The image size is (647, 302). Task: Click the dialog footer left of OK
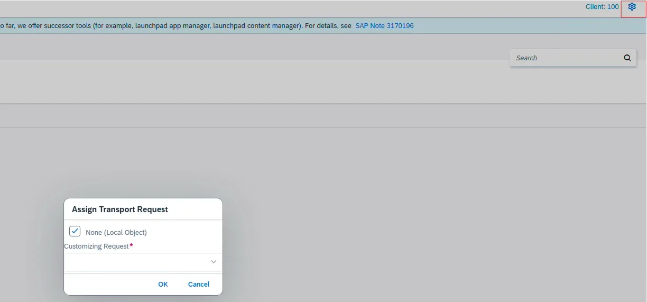pos(106,285)
